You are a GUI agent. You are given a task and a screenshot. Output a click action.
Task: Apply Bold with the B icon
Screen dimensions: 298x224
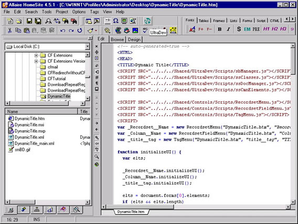pyautogui.click(x=220, y=29)
